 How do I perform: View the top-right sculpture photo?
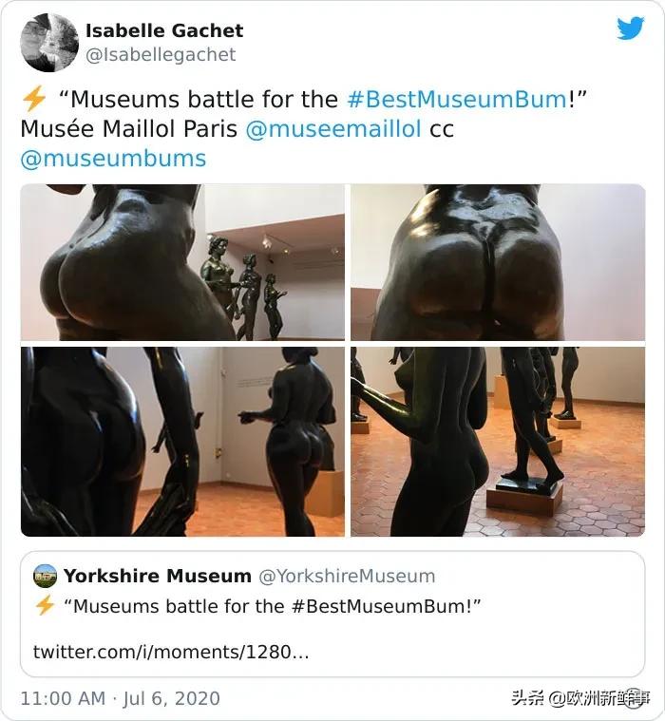(498, 262)
